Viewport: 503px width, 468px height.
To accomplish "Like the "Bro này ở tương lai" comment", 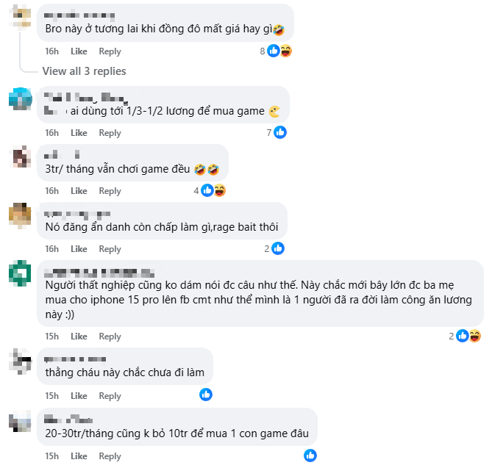I will pos(79,51).
